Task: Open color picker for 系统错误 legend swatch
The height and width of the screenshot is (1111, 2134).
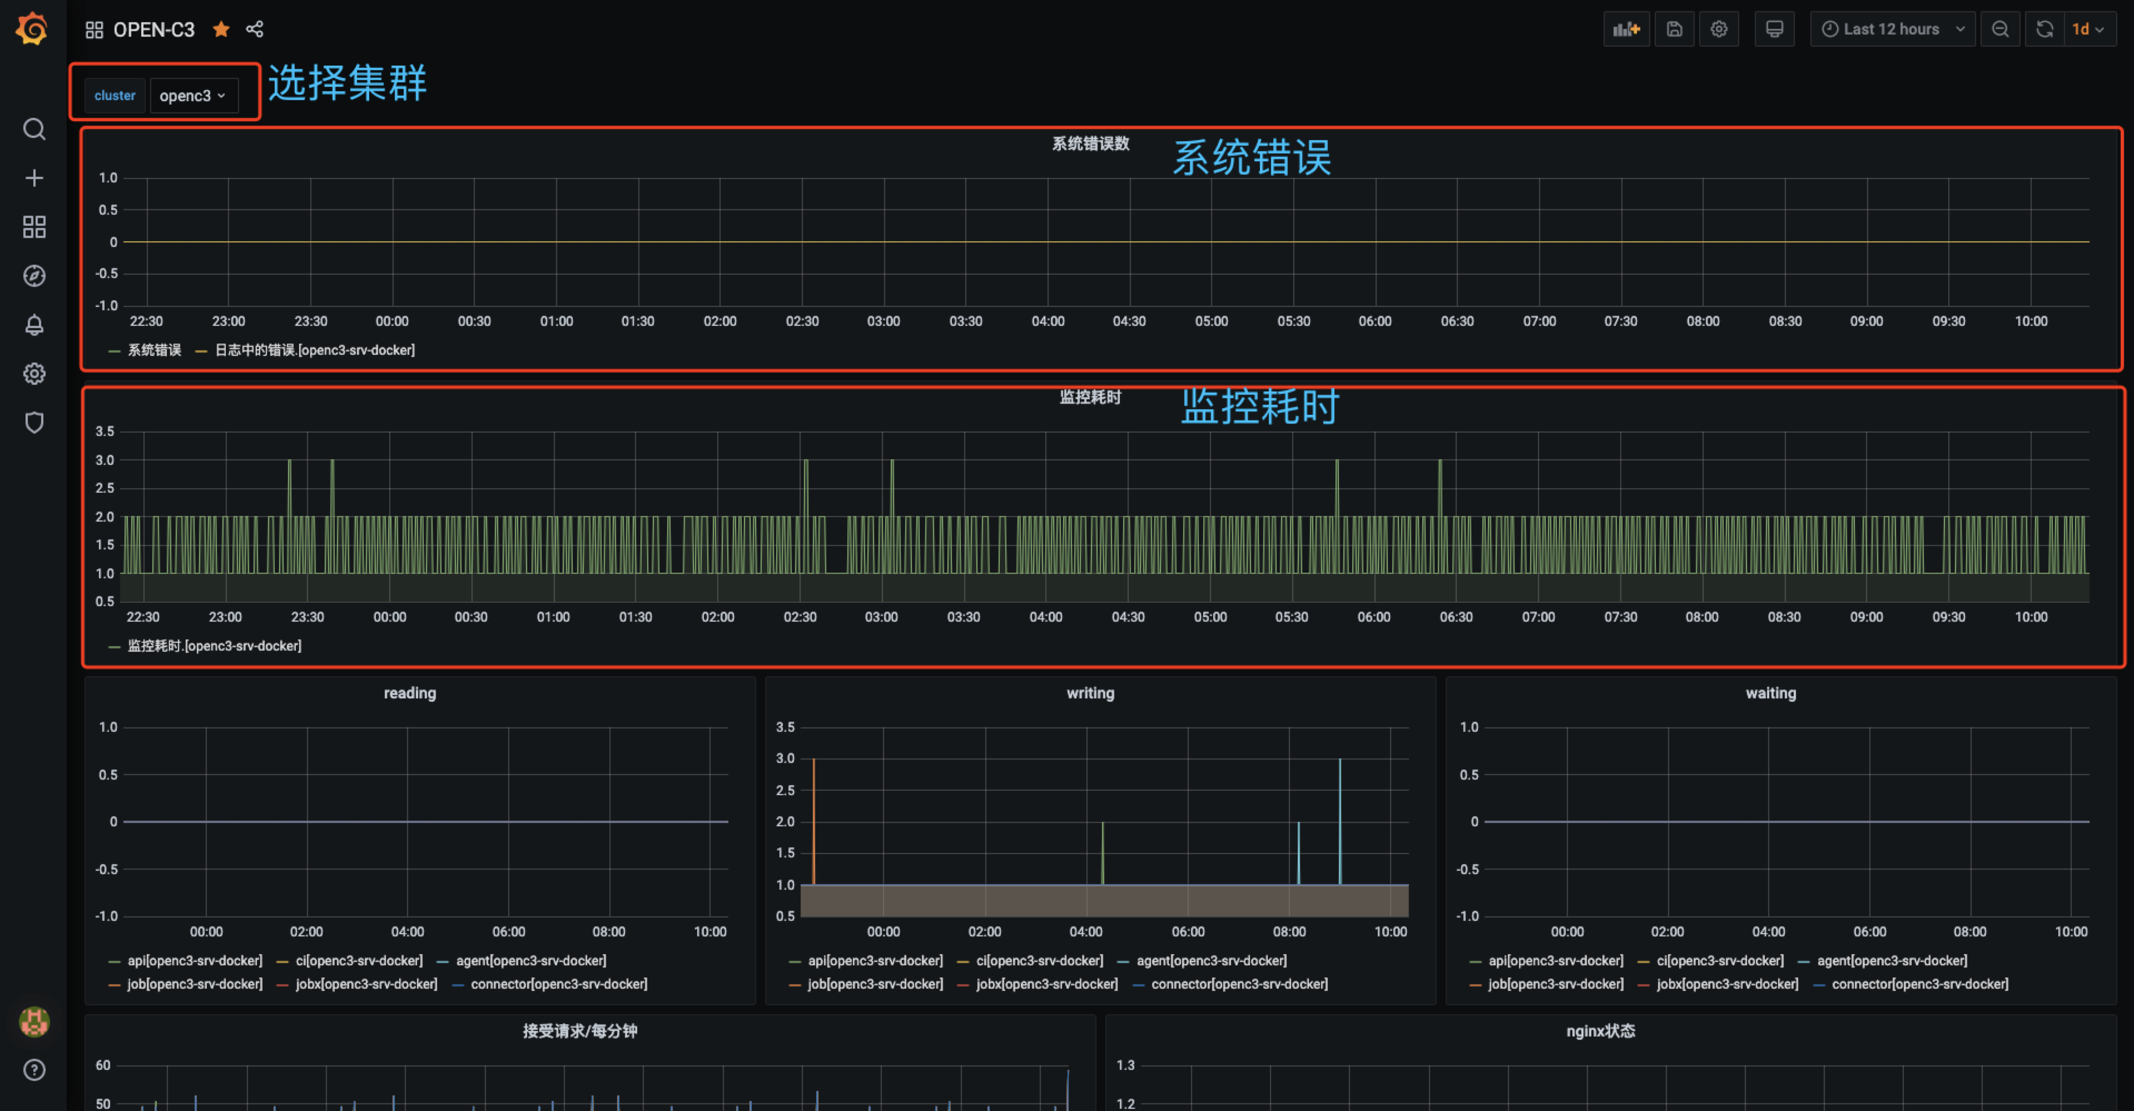Action: 115,351
